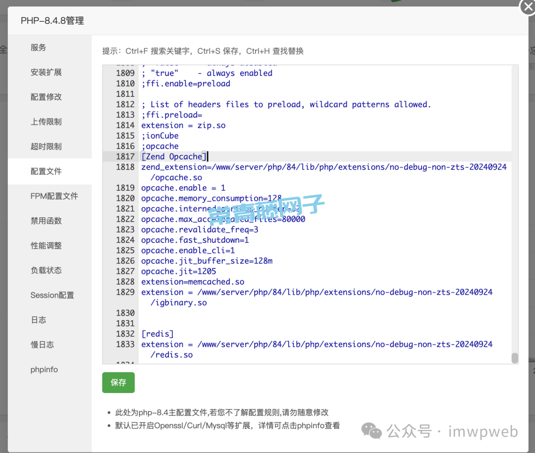535x453 pixels.
Task: Click /igbinary.so wrapped line
Action: point(179,303)
